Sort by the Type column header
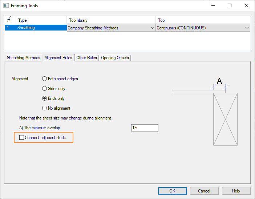 [x=41, y=20]
